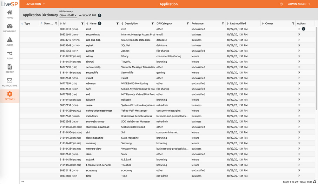Click the Oracle Remote Data Base description
The image size is (318, 184).
(136, 40)
